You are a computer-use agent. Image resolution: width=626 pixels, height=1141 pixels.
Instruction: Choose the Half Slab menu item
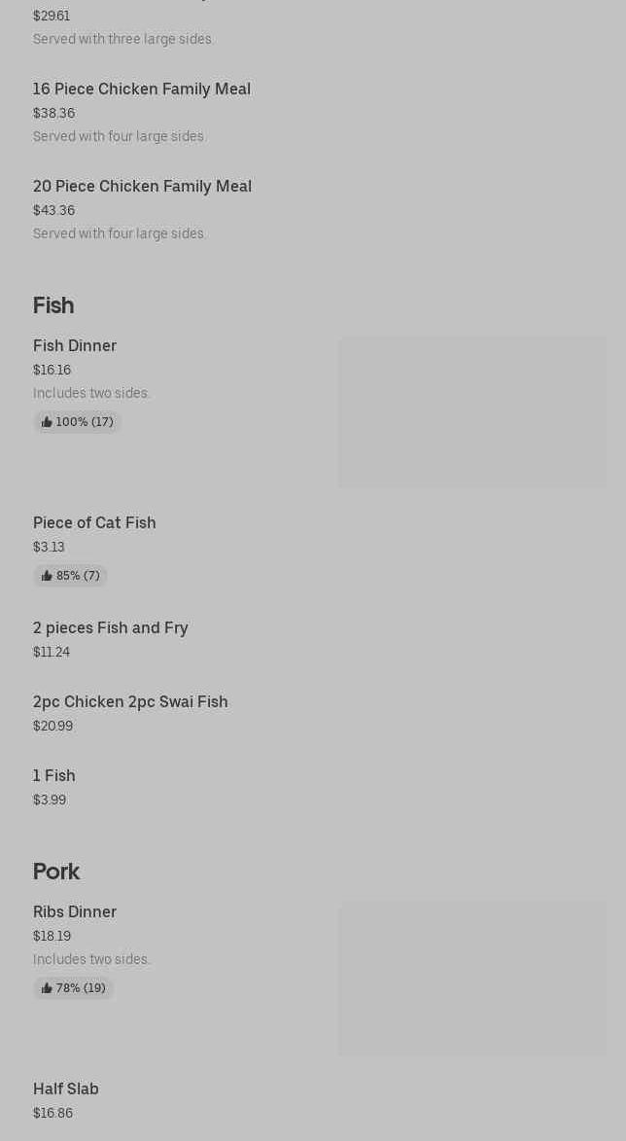click(66, 1089)
